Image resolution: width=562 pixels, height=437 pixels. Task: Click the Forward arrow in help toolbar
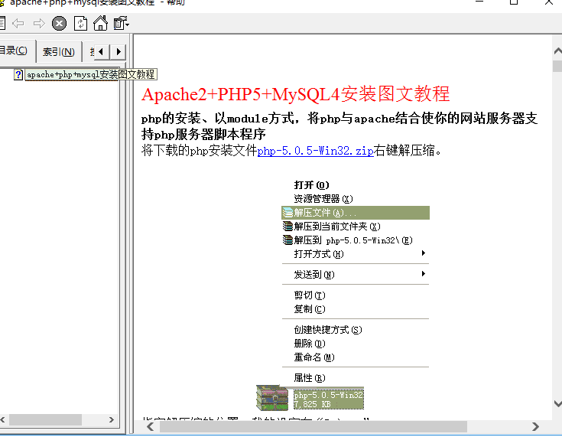click(39, 24)
